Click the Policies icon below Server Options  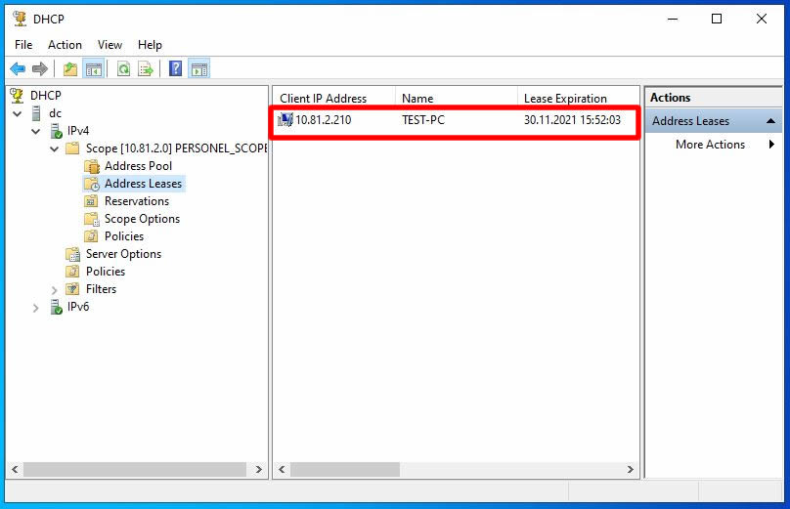73,272
